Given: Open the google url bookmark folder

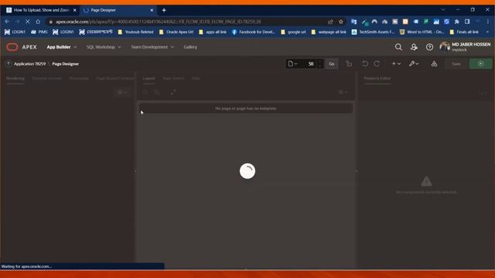Looking at the screenshot, I should (x=293, y=32).
